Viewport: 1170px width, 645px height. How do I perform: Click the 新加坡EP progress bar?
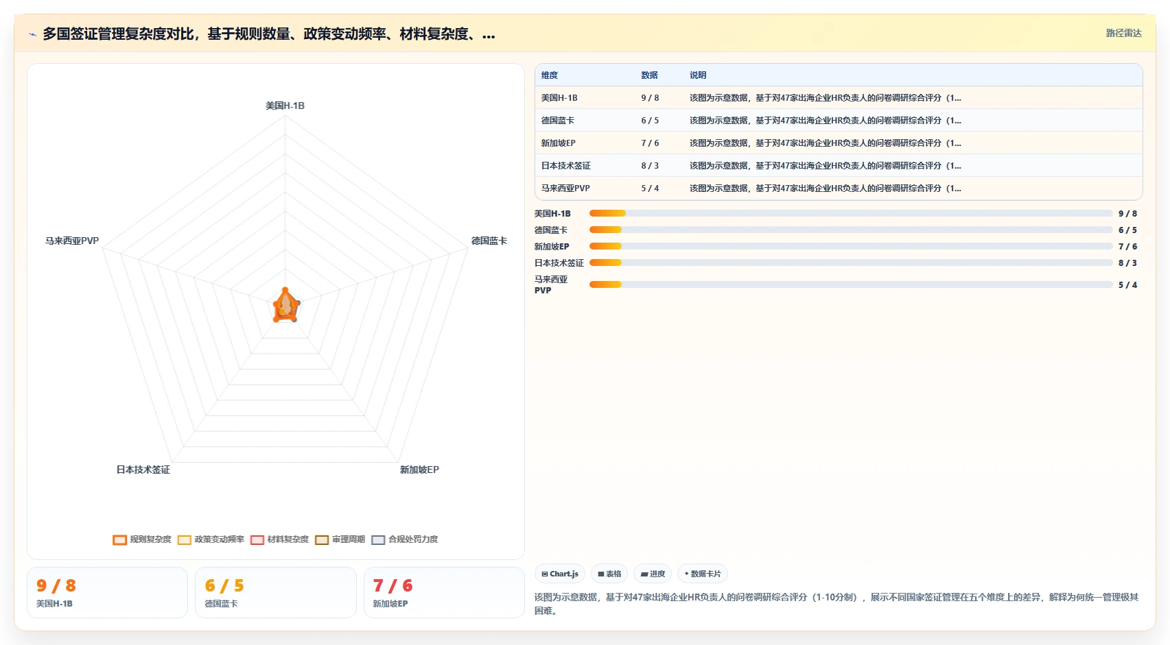[x=851, y=246]
